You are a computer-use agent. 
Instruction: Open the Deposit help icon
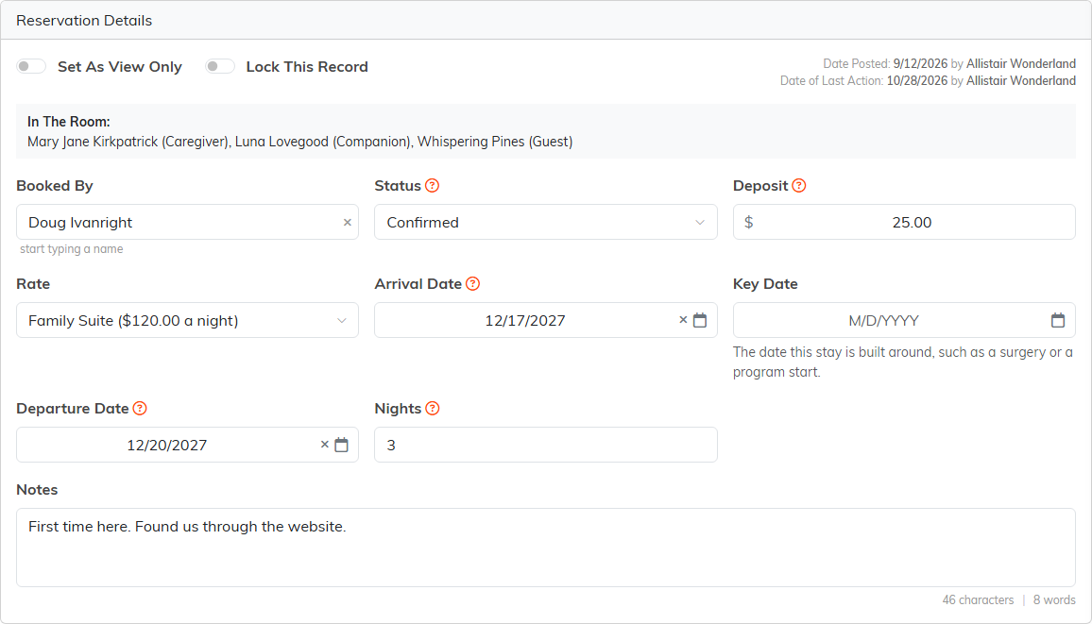(799, 186)
